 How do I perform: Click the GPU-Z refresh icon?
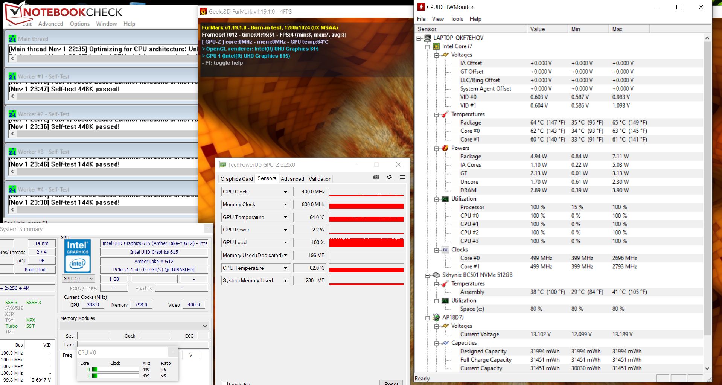click(390, 177)
